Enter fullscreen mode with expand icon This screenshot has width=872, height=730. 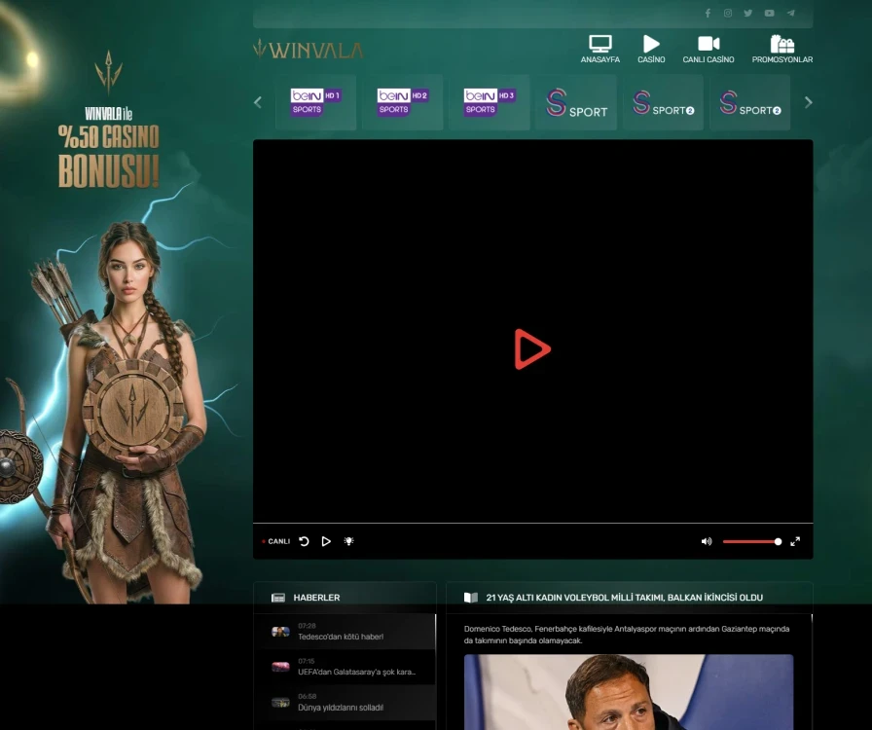click(x=795, y=541)
